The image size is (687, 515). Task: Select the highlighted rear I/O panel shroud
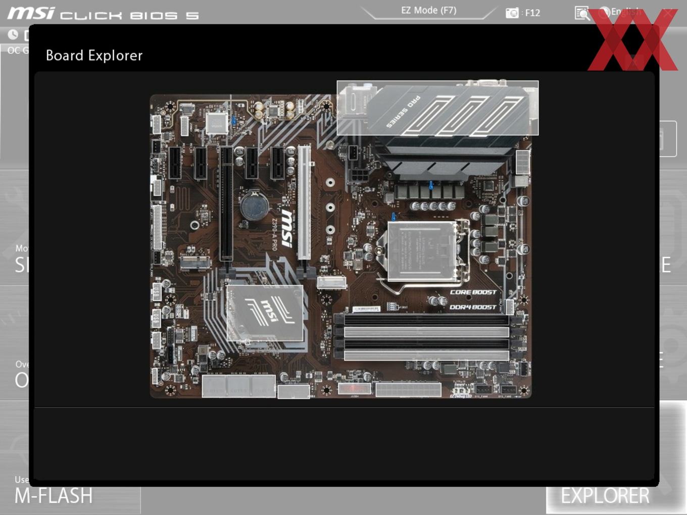click(x=437, y=108)
